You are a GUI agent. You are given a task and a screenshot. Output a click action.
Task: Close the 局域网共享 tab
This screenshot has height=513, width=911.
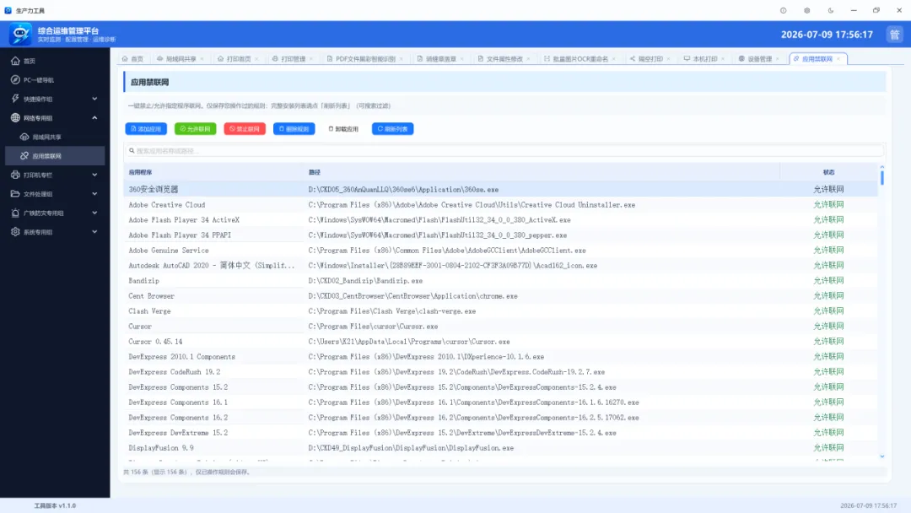point(202,59)
